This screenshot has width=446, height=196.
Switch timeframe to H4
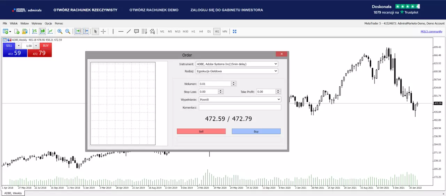tap(201, 31)
